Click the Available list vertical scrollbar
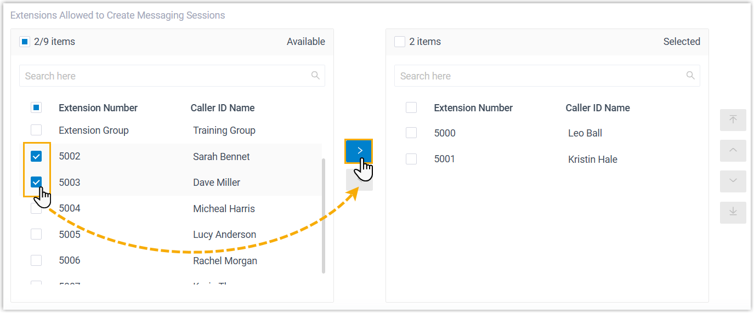Image resolution: width=754 pixels, height=313 pixels. click(x=324, y=215)
